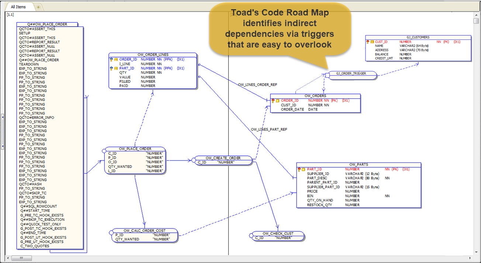The height and width of the screenshot is (263, 481).
Task: Select the OW_ORDER_LINES table title
Action: point(153,55)
